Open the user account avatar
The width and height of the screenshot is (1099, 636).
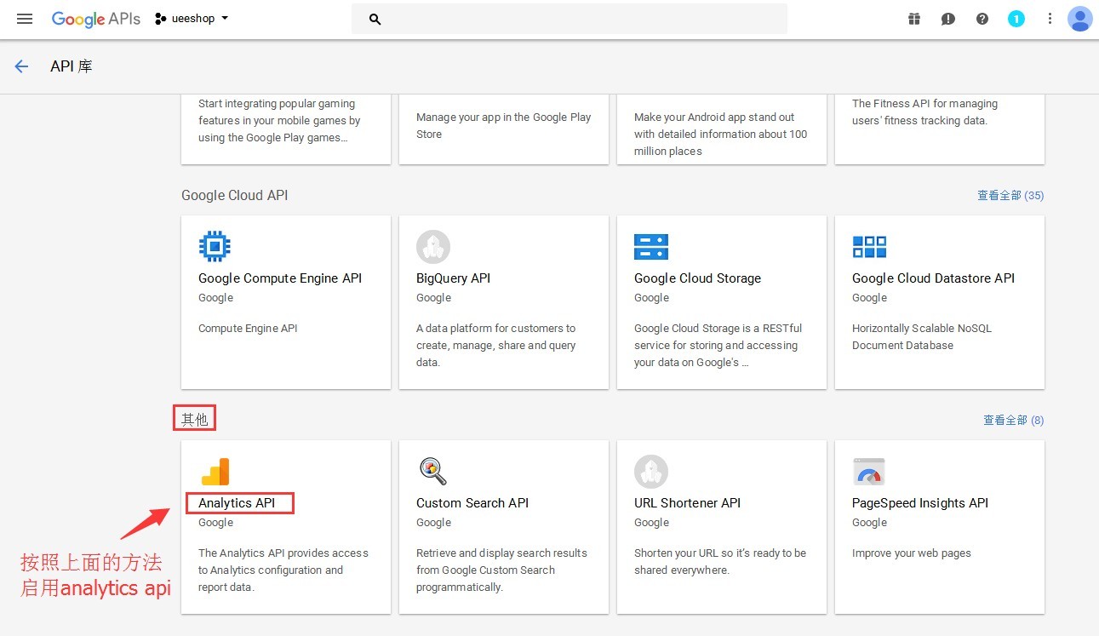[x=1079, y=19]
